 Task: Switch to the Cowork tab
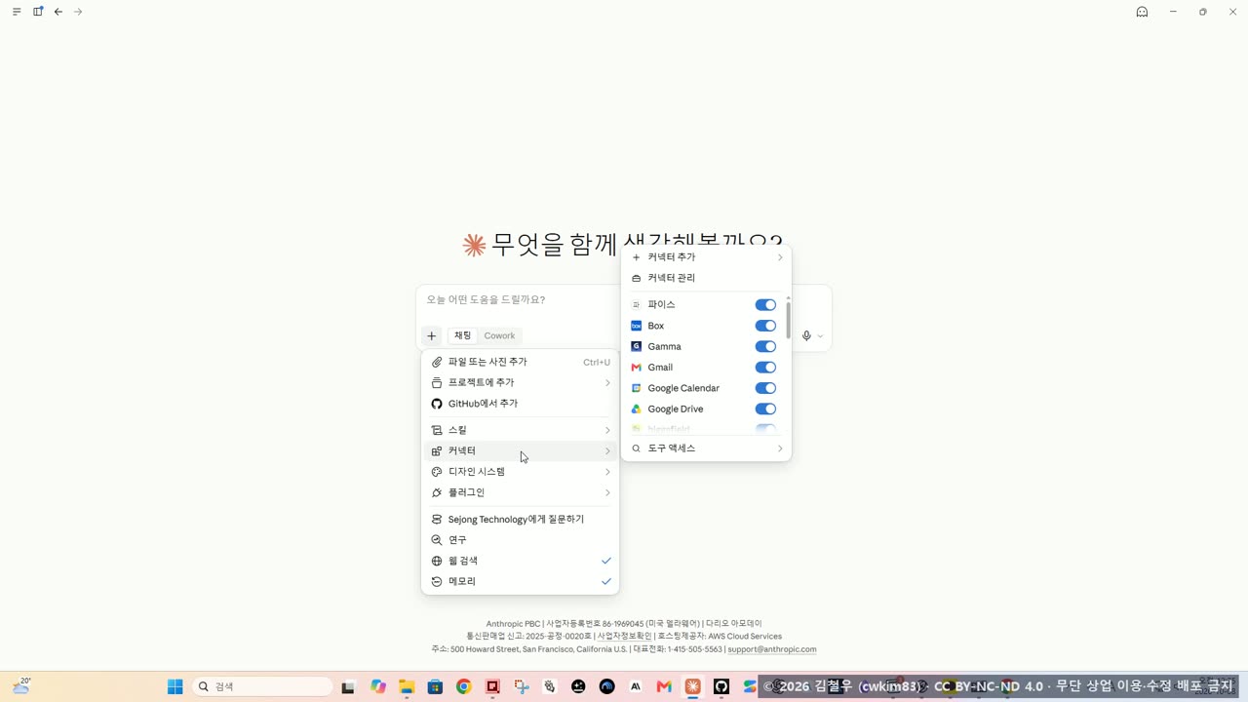(x=499, y=335)
